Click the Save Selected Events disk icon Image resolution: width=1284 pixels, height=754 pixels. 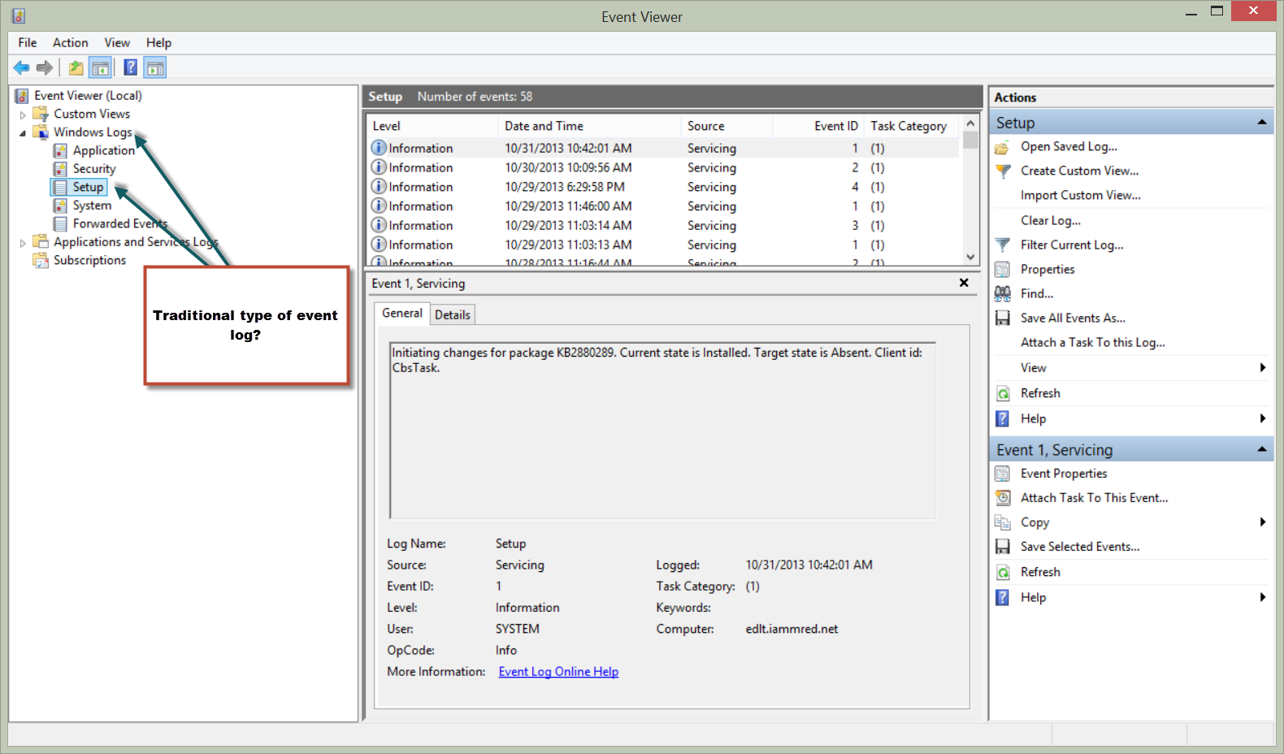pyautogui.click(x=1003, y=547)
